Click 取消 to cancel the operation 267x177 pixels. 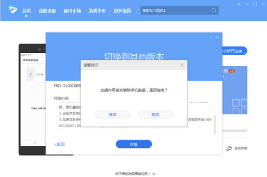click(155, 115)
